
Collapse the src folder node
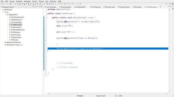tap(3, 12)
